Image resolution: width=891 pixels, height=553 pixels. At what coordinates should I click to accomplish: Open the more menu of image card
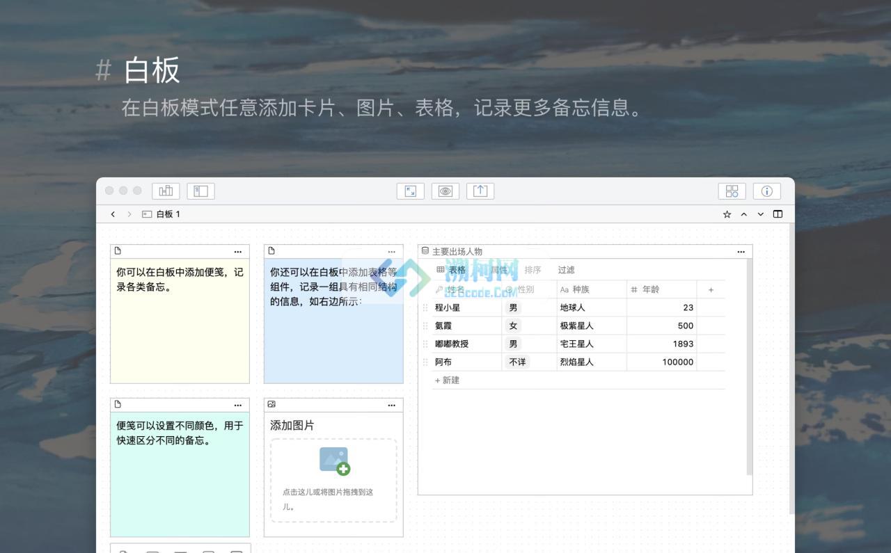coord(391,405)
